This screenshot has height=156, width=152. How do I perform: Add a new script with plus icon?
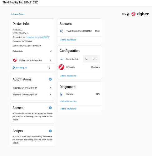[x=50, y=131]
